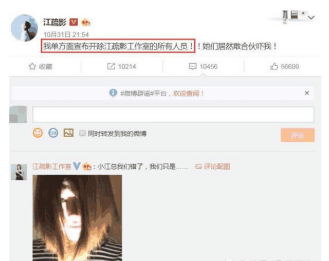Click the verified V badge beside 江疏影

coord(74,22)
